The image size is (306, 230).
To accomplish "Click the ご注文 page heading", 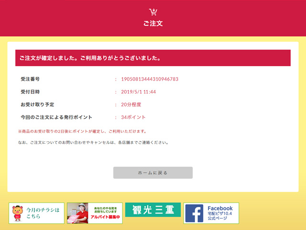I will (153, 23).
